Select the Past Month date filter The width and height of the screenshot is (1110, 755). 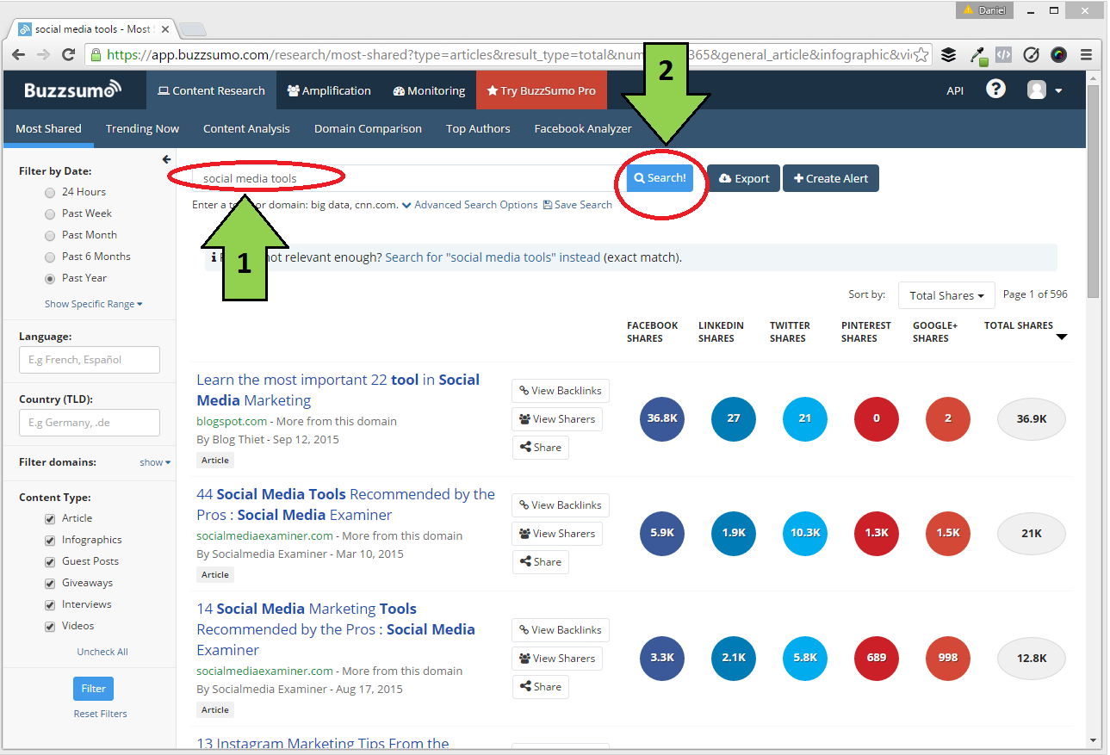(x=50, y=235)
